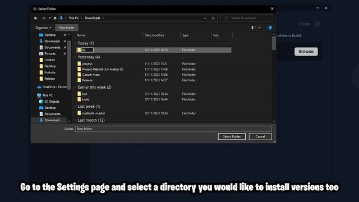The image size is (359, 202).
Task: Open the 'I edited' folder in sidebar
Action: 49,60
